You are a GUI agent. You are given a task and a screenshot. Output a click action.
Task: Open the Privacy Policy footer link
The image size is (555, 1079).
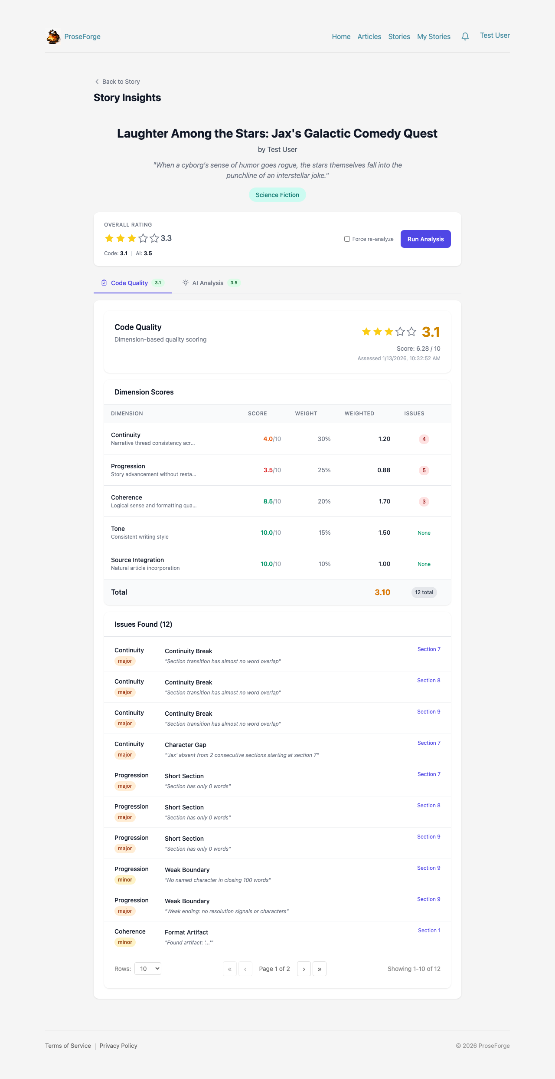coord(118,1046)
